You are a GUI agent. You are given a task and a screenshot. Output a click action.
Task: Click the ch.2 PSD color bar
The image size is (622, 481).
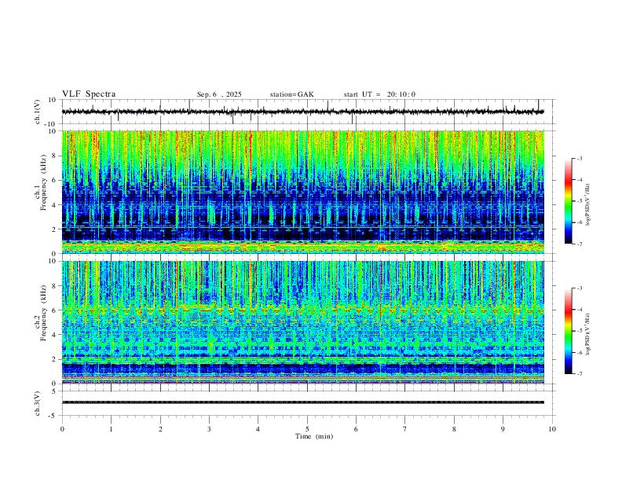pyautogui.click(x=569, y=331)
